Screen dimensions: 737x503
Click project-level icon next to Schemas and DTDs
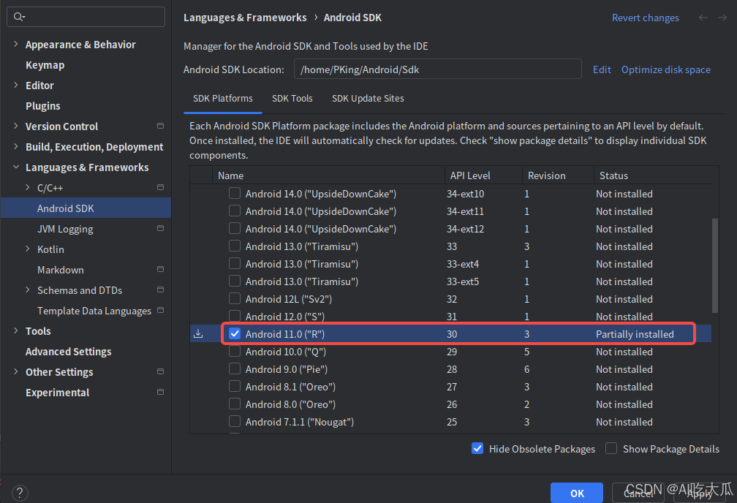(160, 290)
